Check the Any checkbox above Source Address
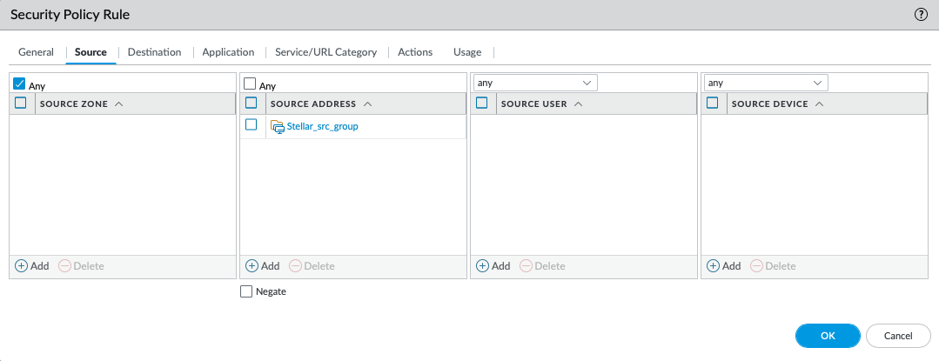This screenshot has width=939, height=361. [250, 84]
